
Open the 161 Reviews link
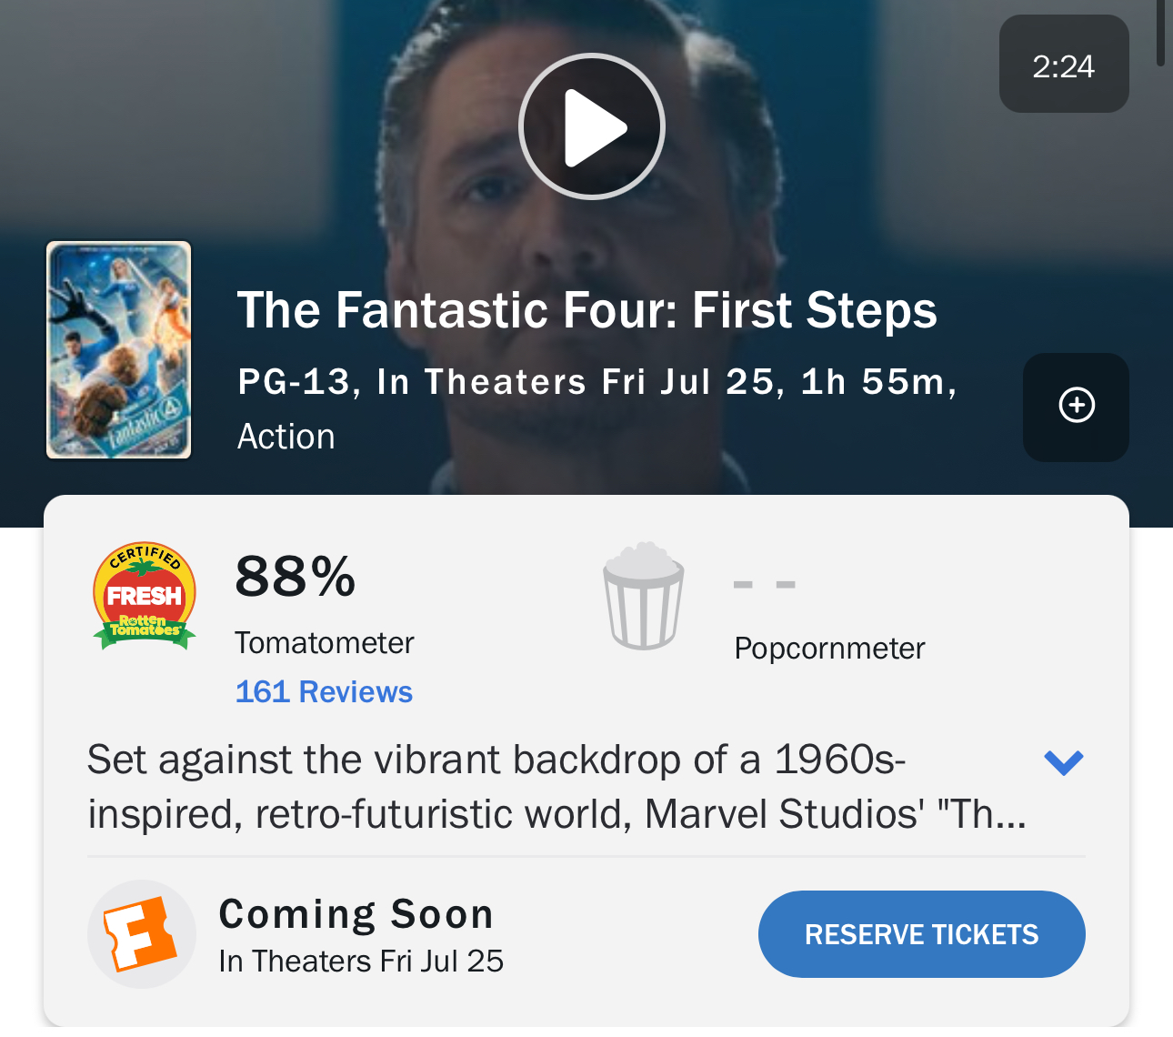[x=324, y=692]
